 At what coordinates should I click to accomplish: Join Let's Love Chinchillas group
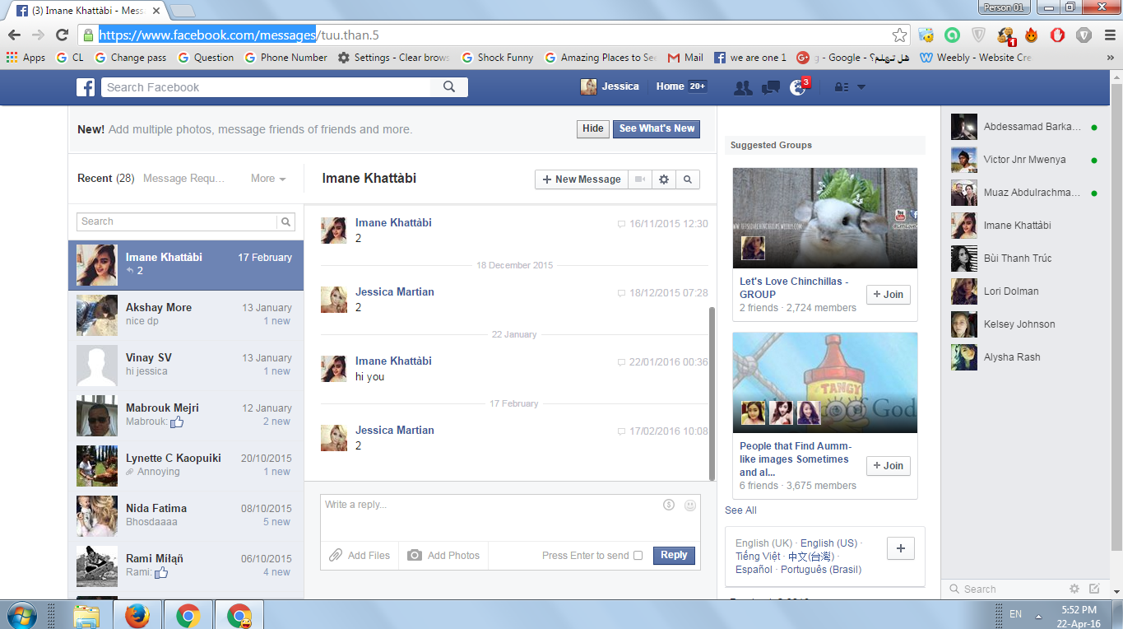[x=889, y=295]
